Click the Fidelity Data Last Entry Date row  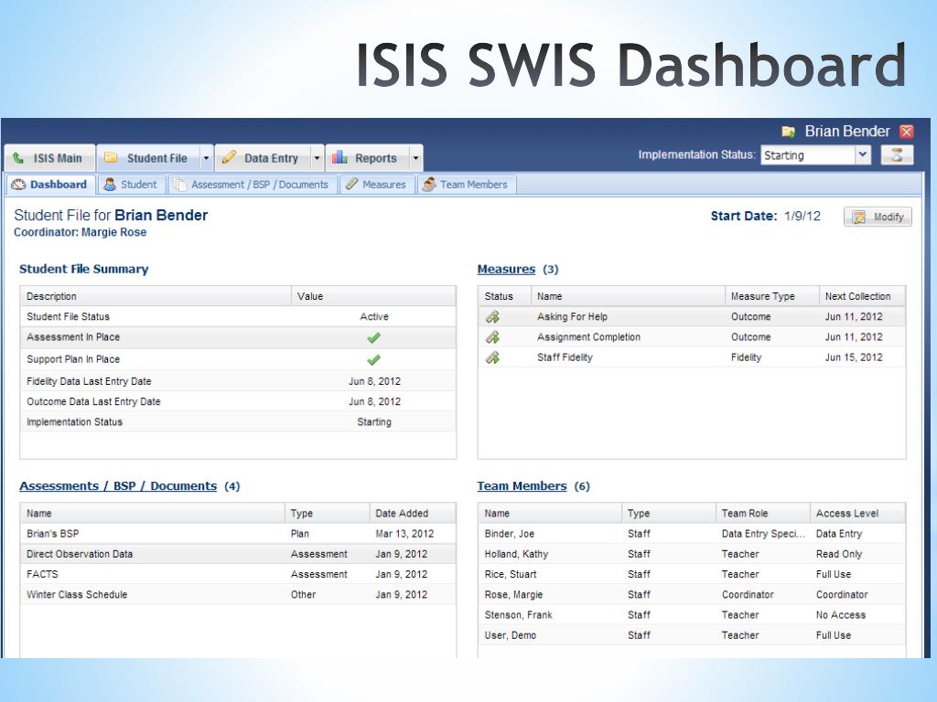tap(238, 381)
